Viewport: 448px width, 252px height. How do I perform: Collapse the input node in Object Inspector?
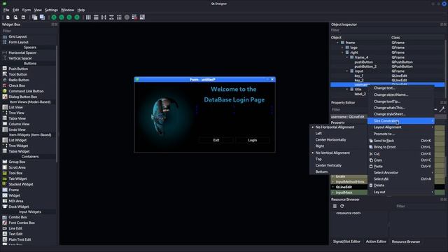(x=347, y=71)
